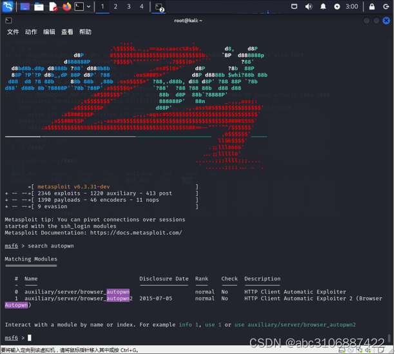
Task: Click the VM CD/DVD status icon
Action: [x=351, y=350]
